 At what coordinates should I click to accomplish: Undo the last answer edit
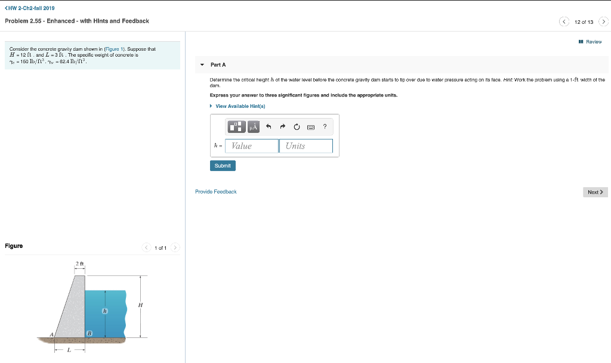coord(269,126)
